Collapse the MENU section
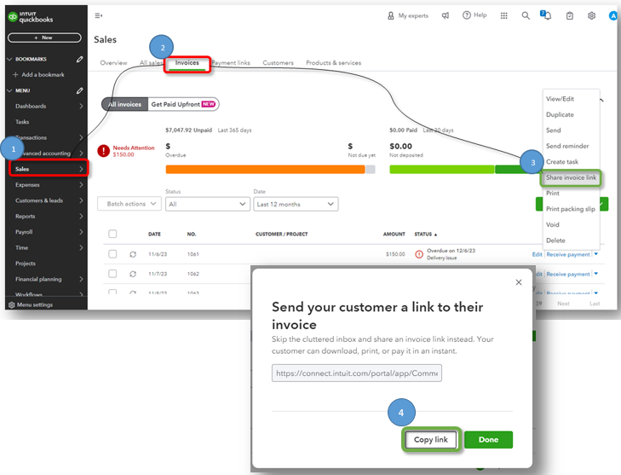The width and height of the screenshot is (621, 475). (x=9, y=90)
